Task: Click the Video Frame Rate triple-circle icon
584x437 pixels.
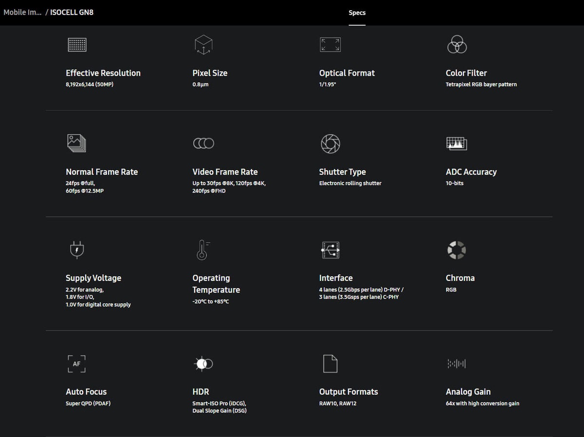Action: click(203, 143)
